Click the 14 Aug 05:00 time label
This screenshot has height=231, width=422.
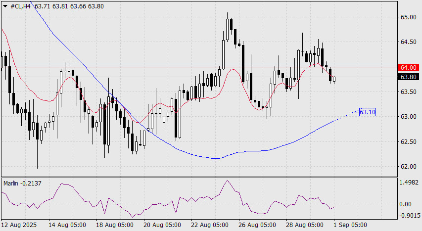click(x=67, y=225)
